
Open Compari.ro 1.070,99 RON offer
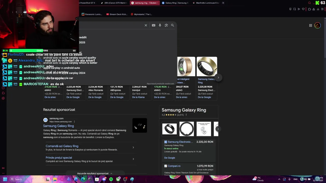(189, 169)
